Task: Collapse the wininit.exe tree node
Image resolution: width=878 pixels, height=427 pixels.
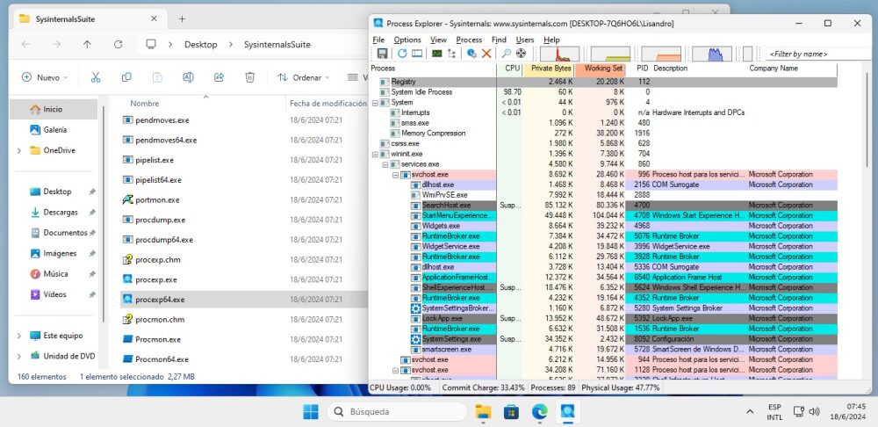Action: point(375,154)
